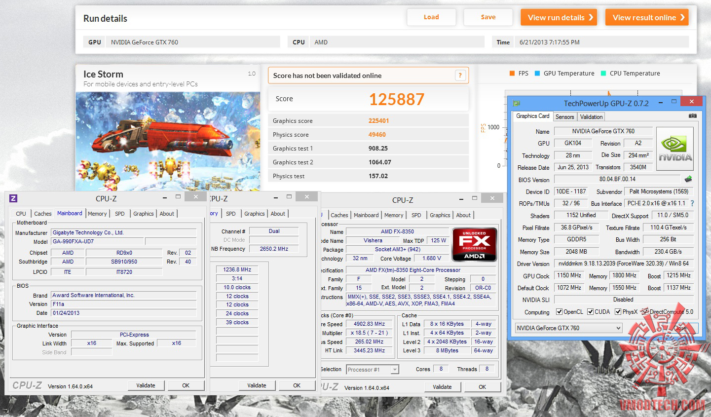Screen dimensions: 711x417
Task: Open the Validation tab in GPU-Z
Action: pos(591,117)
